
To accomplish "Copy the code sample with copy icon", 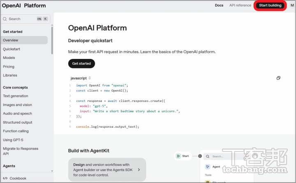I will pyautogui.click(x=278, y=78).
